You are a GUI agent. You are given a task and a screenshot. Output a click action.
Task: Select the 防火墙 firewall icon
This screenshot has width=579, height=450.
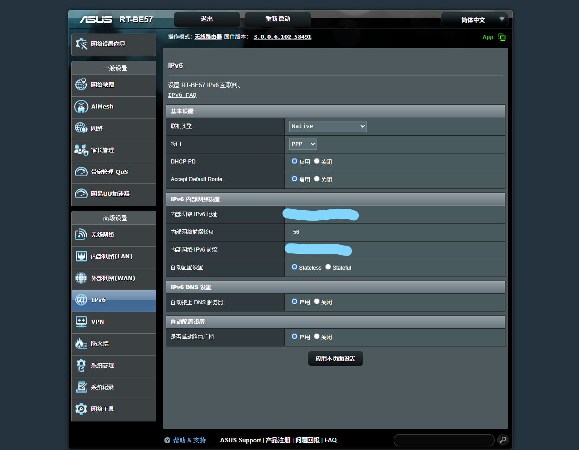point(81,344)
